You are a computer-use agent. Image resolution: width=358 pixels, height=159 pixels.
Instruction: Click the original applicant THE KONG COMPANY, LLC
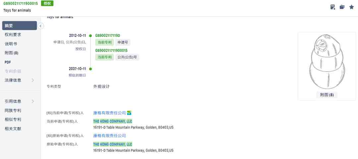tap(112, 144)
